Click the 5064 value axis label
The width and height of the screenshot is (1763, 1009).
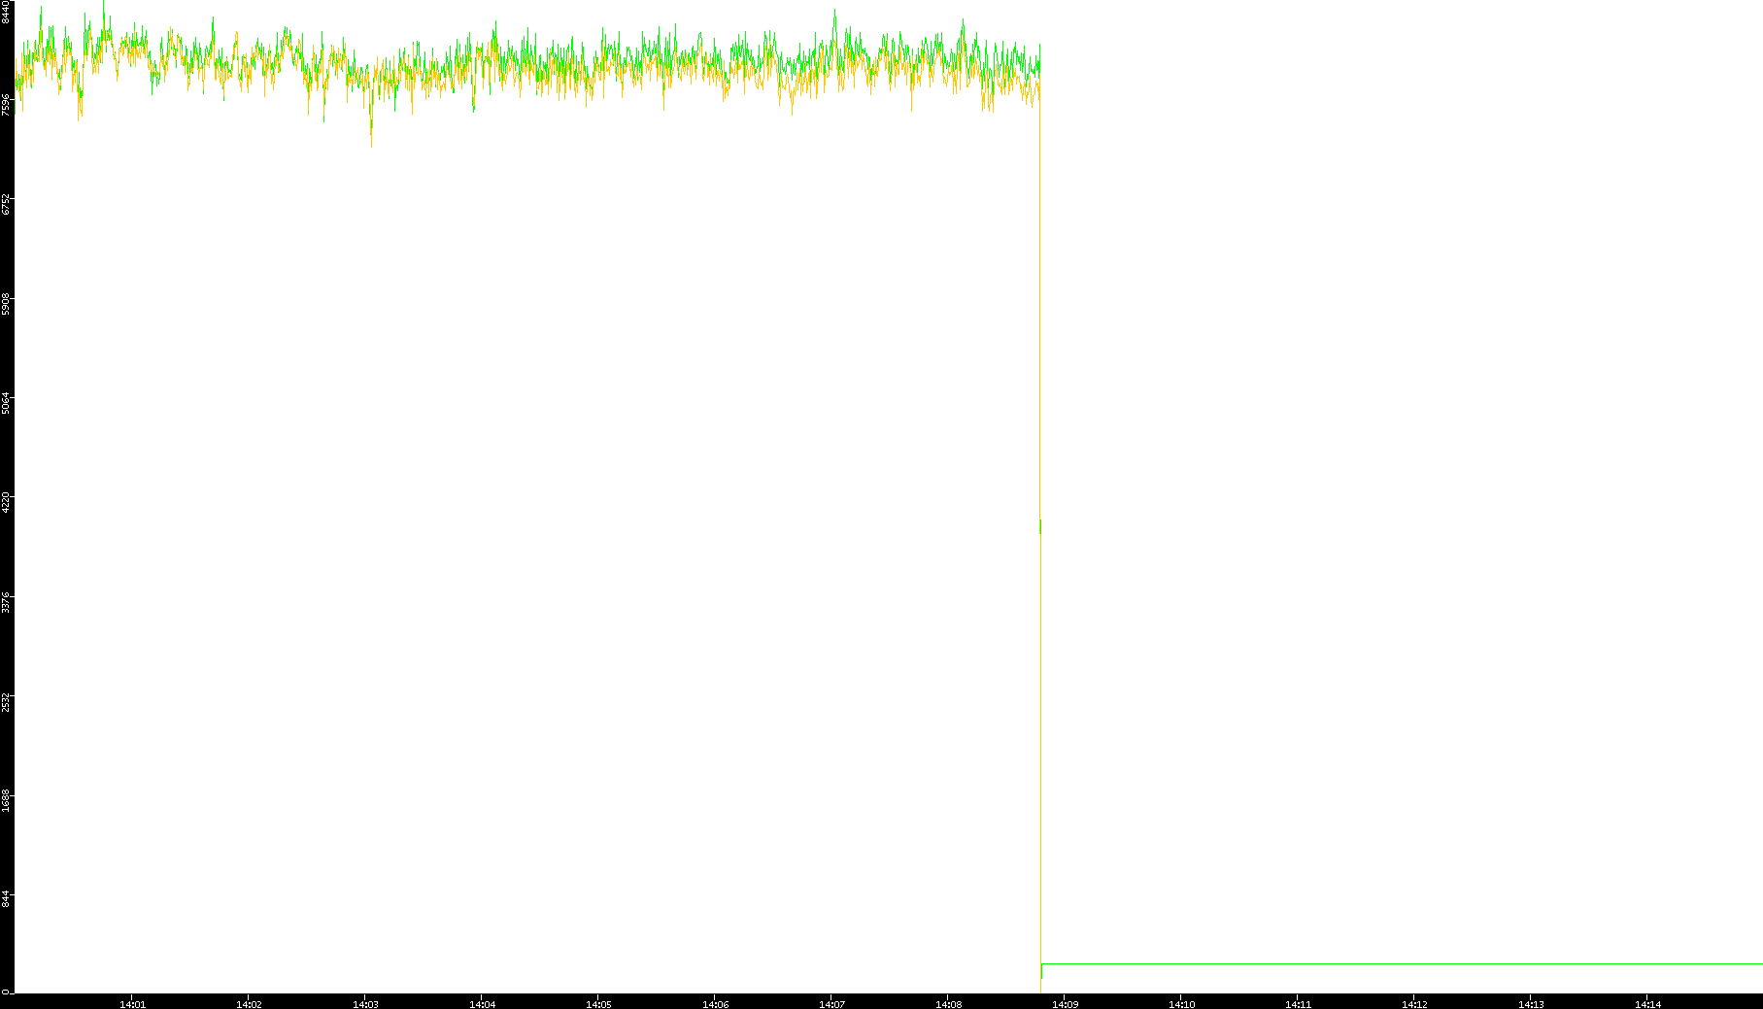[6, 403]
